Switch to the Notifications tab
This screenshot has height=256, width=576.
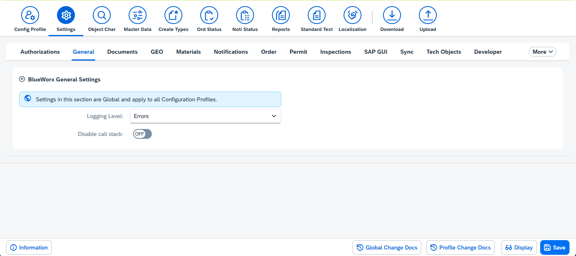(x=231, y=52)
